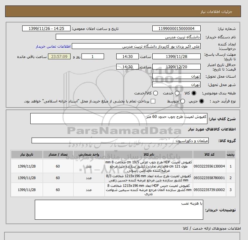
Task: Click the تعداد / مقدار column header
Action: (x=58, y=154)
